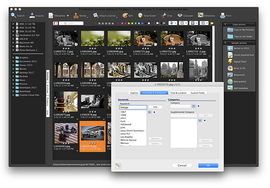Select the Hollywood keyword

(133, 124)
